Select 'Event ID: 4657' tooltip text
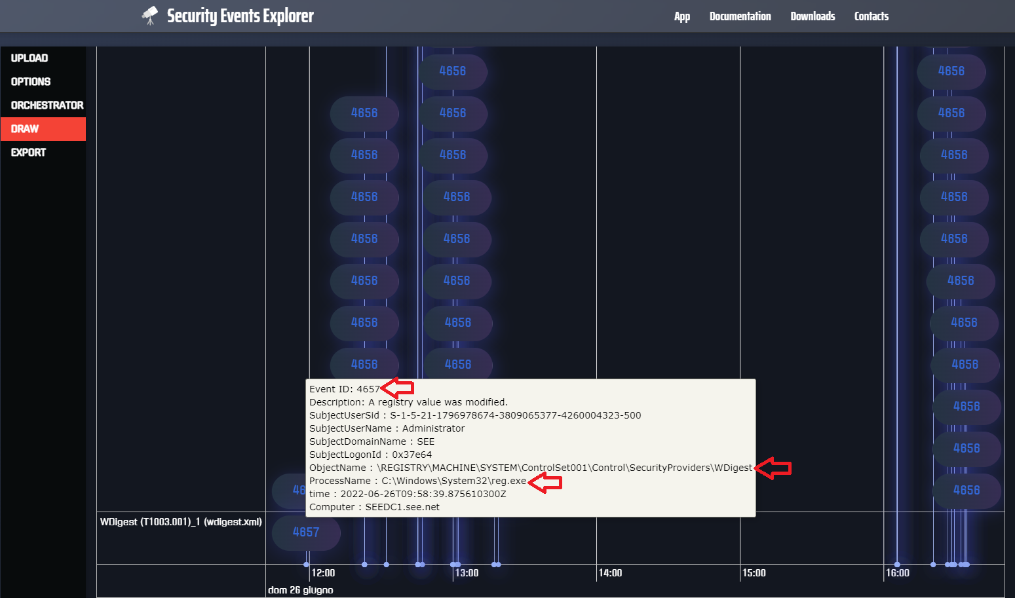 [344, 389]
